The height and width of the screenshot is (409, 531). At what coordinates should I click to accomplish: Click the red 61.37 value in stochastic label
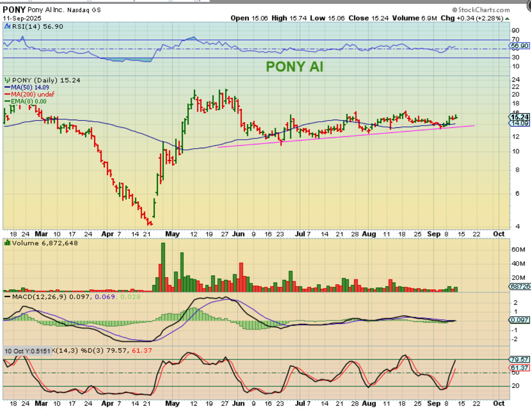point(142,351)
